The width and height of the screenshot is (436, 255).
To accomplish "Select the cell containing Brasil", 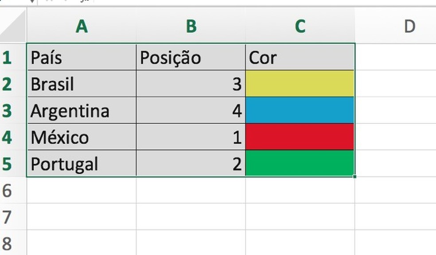I will (x=82, y=84).
